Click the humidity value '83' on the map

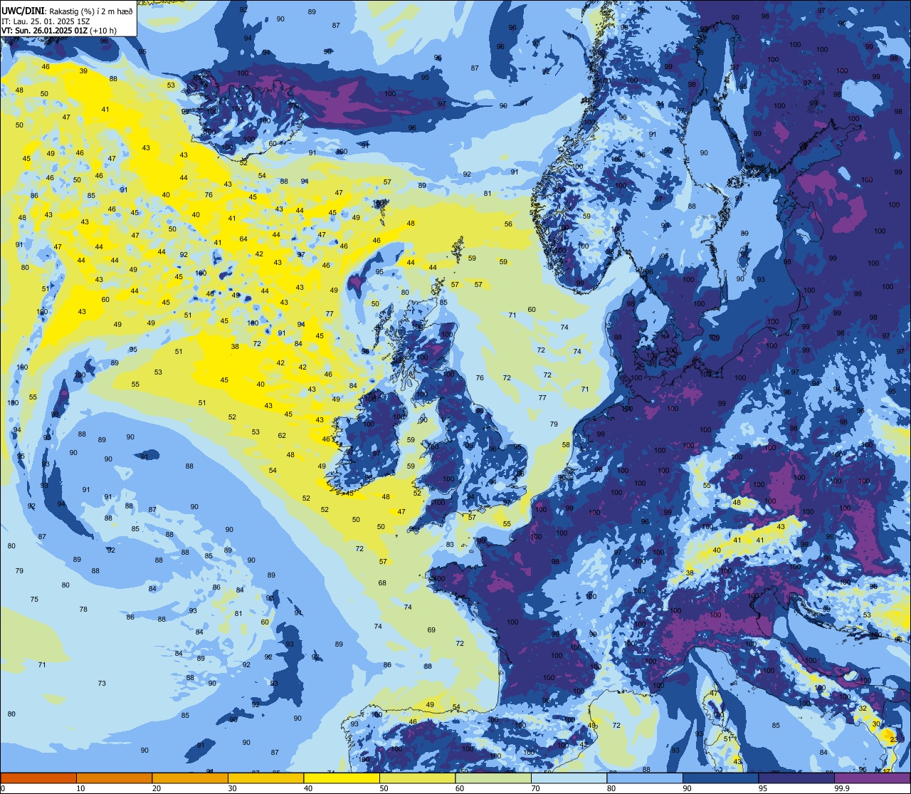450,545
